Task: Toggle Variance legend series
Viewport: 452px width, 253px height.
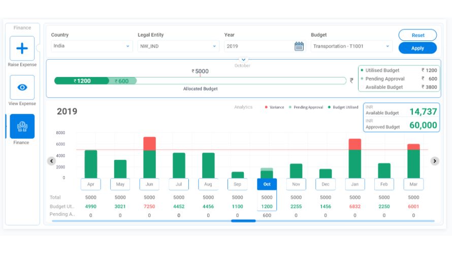Action: click(x=274, y=107)
